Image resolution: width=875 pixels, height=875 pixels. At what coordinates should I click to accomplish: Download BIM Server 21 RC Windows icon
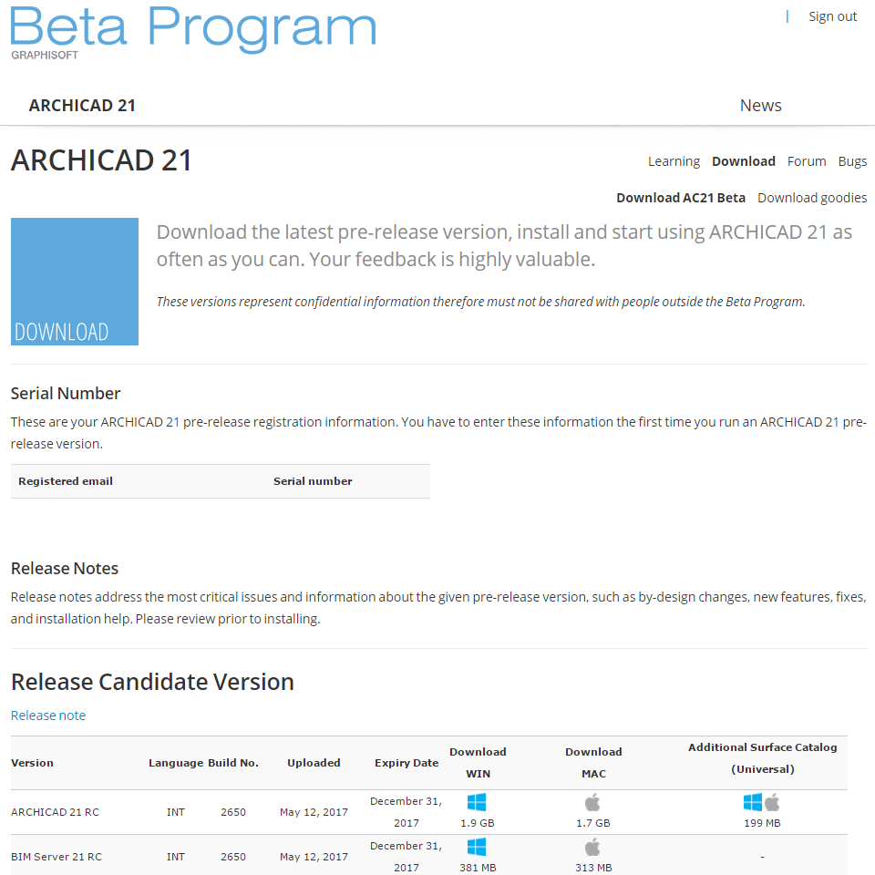477,848
